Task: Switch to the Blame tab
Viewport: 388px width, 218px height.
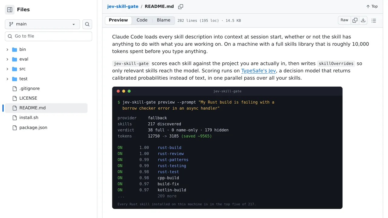Action: pyautogui.click(x=164, y=20)
